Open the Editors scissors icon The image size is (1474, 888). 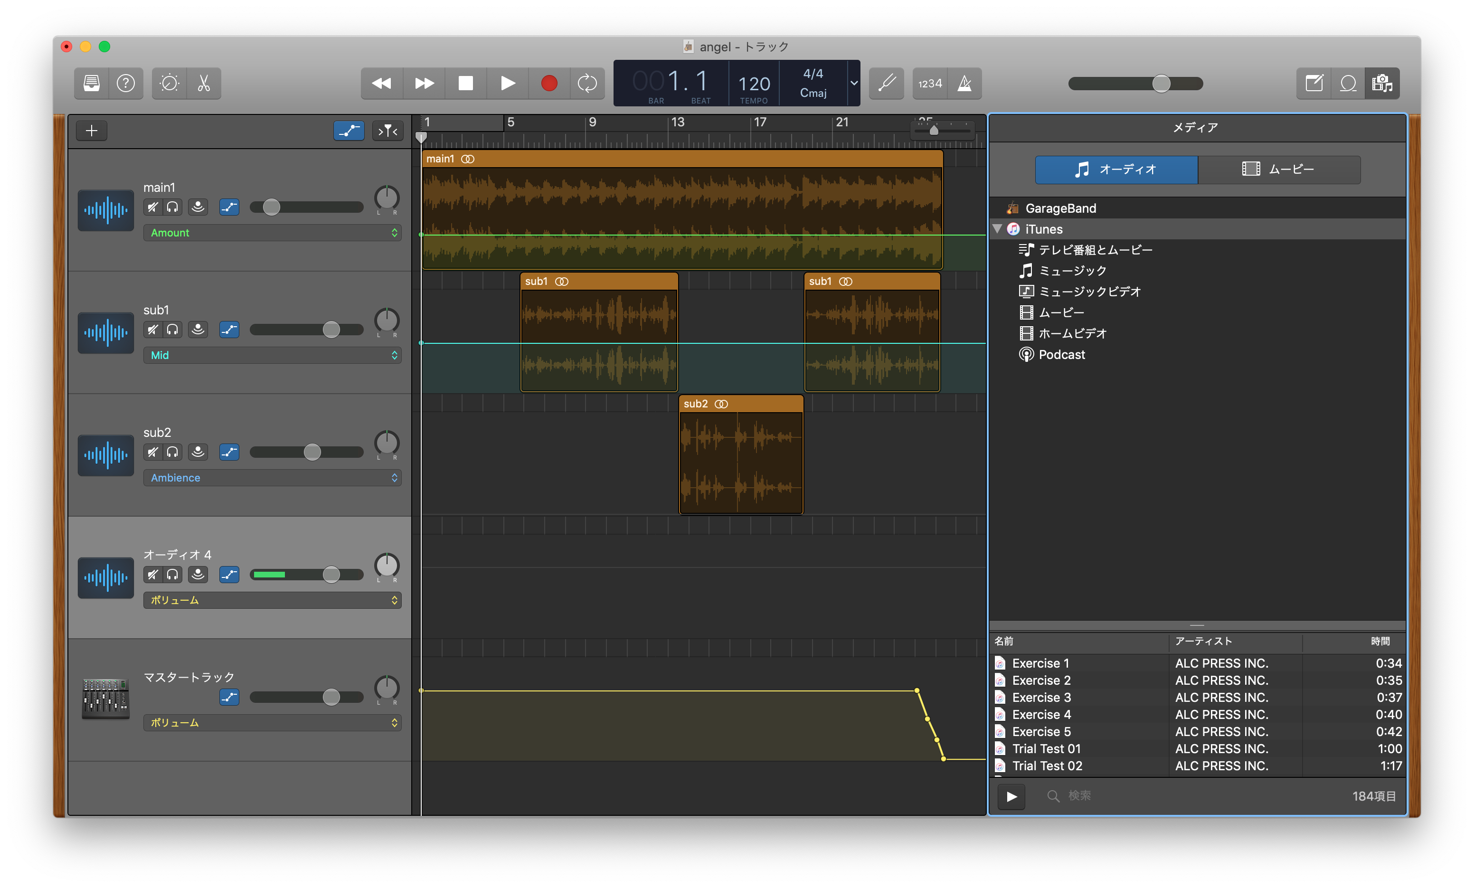204,83
